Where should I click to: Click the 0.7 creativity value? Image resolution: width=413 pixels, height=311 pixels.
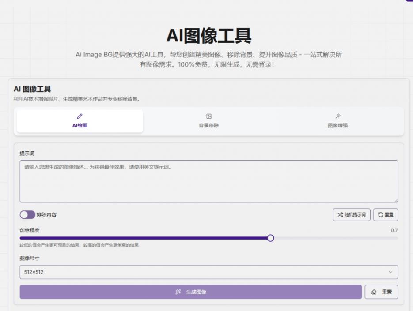394,230
